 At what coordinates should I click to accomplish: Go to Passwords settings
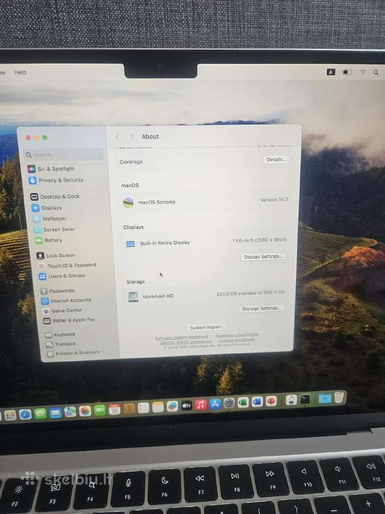pyautogui.click(x=58, y=291)
